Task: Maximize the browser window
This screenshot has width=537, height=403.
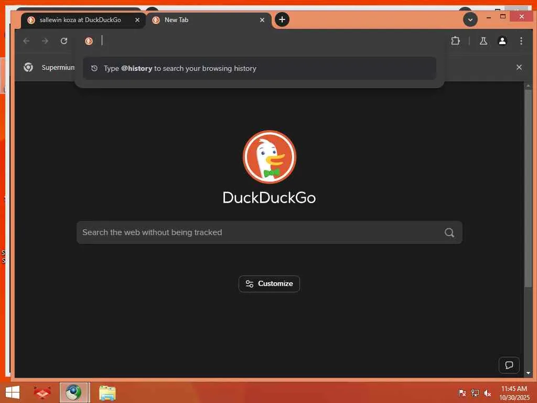Action: click(503, 16)
